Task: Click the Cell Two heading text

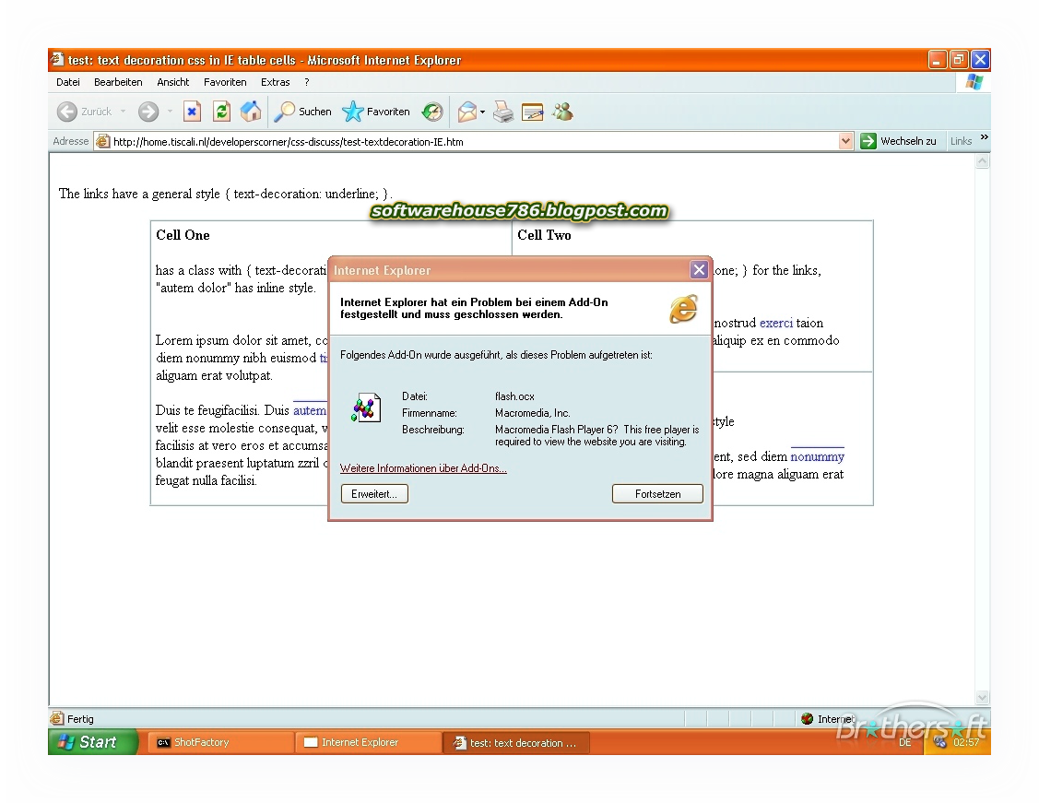Action: pyautogui.click(x=544, y=235)
